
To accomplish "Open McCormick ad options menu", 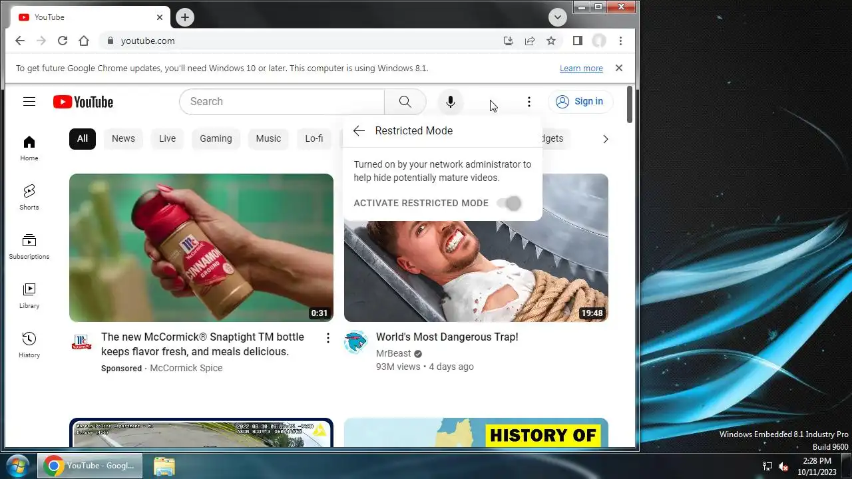I will coord(327,338).
